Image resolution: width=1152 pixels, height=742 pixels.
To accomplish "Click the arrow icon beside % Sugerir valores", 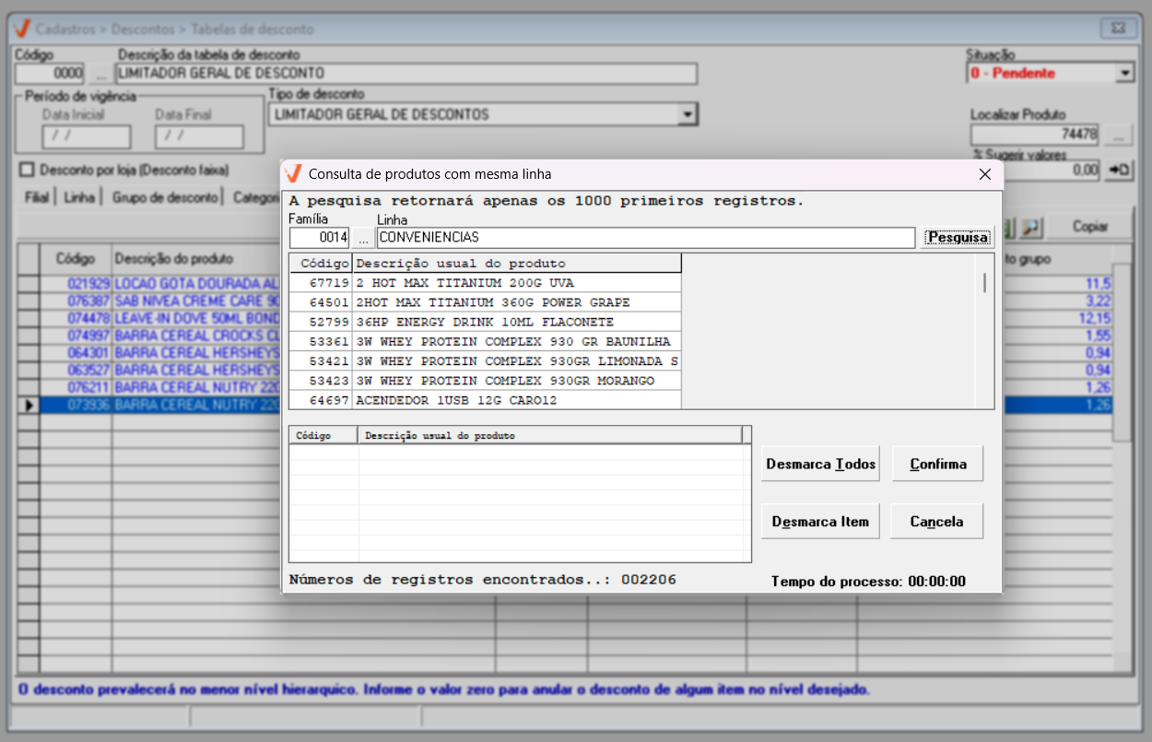I will coord(1120,170).
